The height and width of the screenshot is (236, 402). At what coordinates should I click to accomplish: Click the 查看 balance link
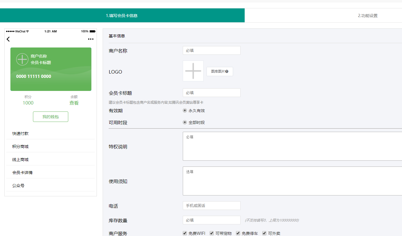74,103
